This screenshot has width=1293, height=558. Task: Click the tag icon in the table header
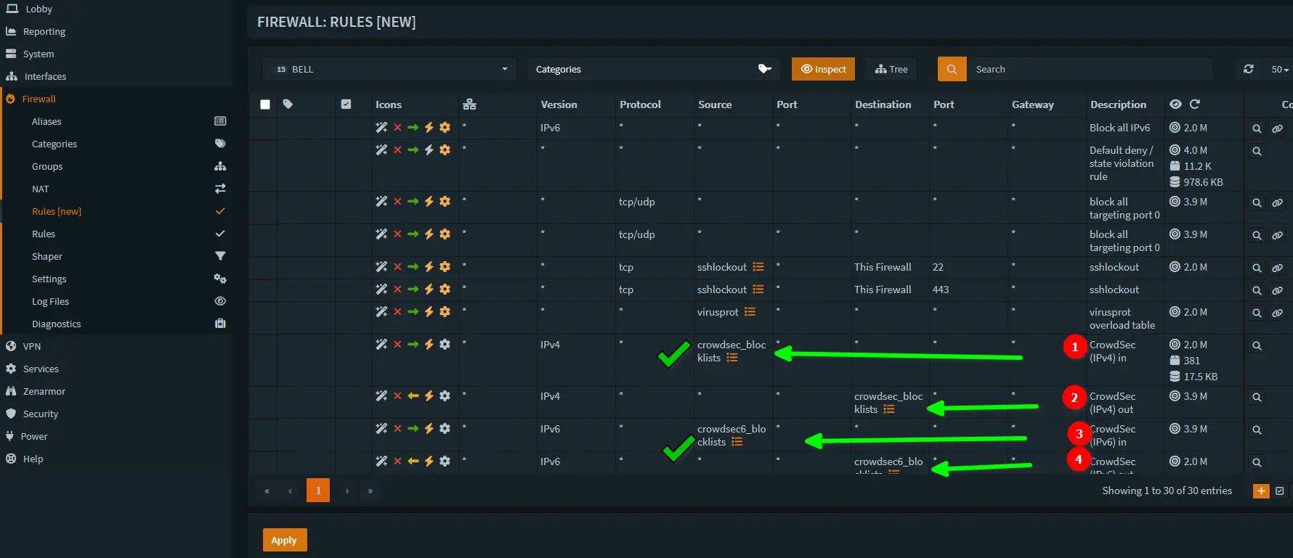288,104
